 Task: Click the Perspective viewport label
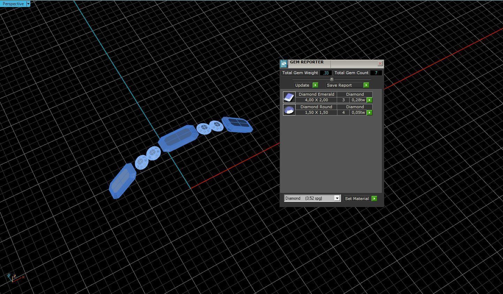coord(13,4)
